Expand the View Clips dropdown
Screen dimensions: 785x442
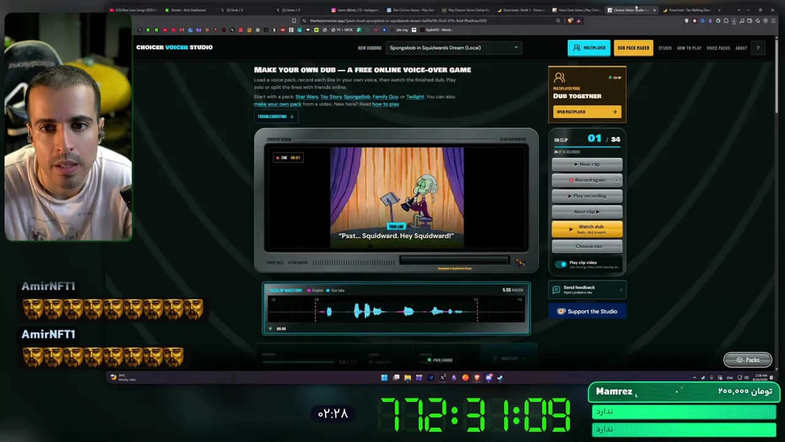[x=508, y=359]
